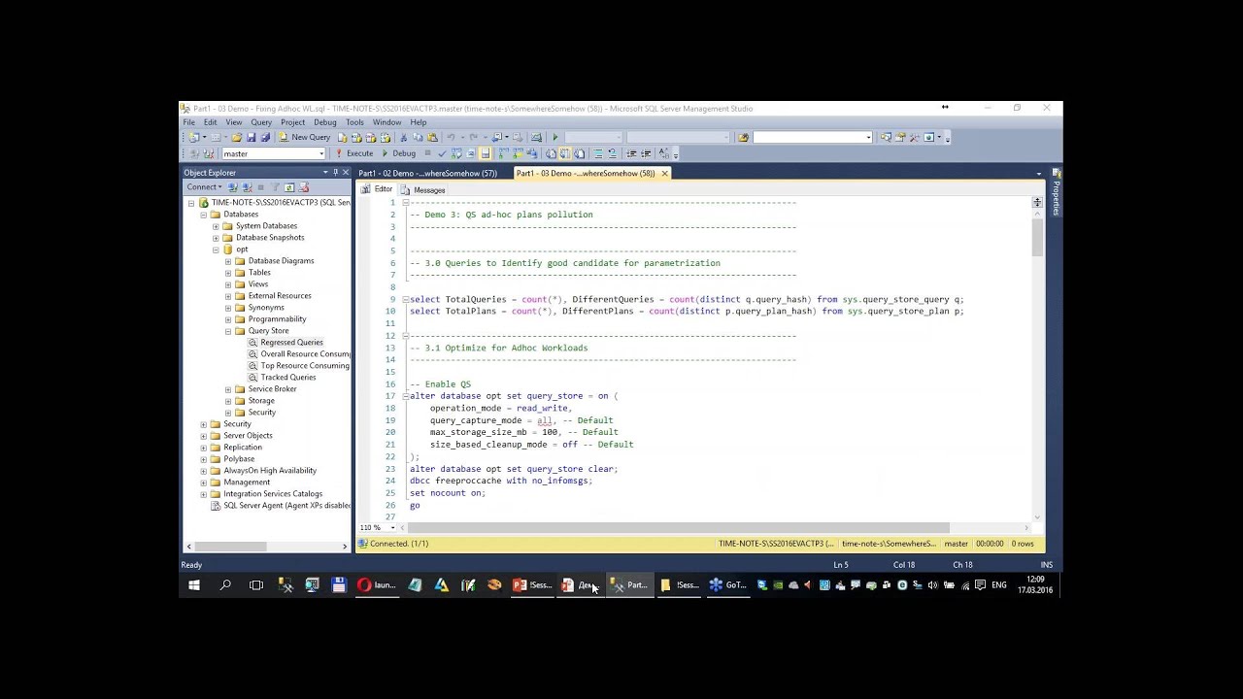Expand the System Databases node
1243x699 pixels.
216,226
